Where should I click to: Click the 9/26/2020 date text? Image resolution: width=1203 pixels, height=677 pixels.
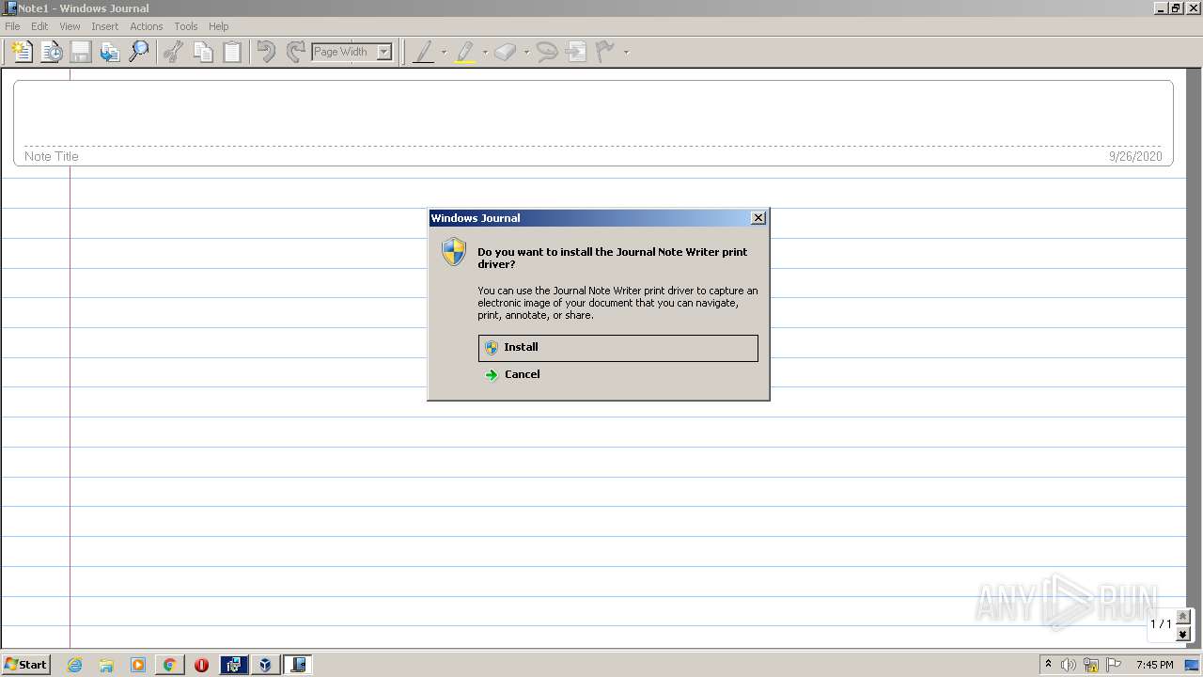tap(1135, 156)
